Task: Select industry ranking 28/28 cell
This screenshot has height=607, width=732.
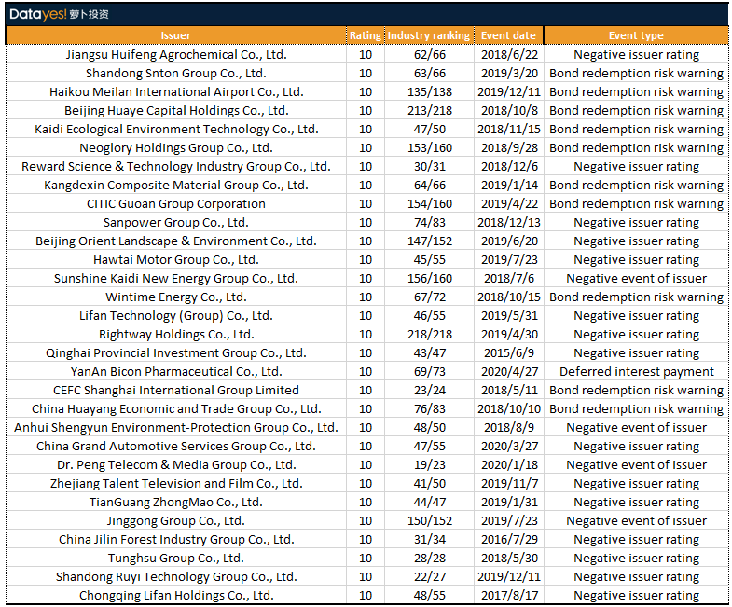Action: coord(429,559)
